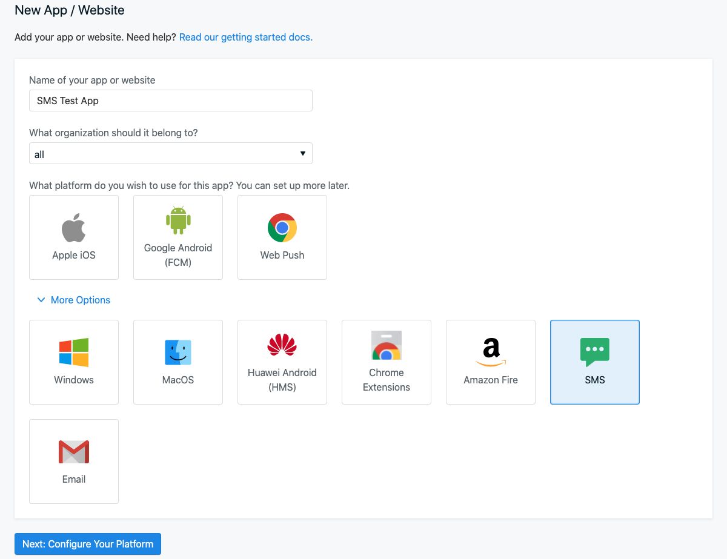Pick the Chrome Extensions icon
Viewport: 727px width, 559px height.
(387, 345)
